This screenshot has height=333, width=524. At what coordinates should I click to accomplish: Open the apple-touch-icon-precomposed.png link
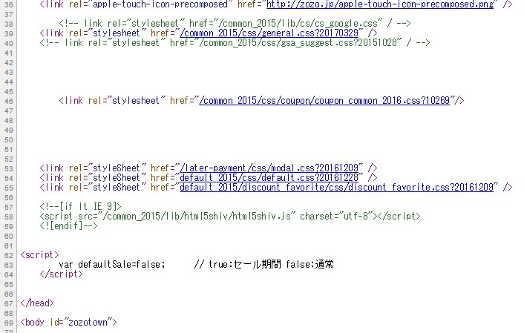pyautogui.click(x=380, y=4)
